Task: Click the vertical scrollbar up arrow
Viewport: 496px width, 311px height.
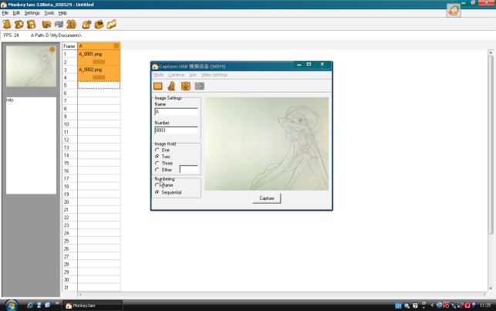Action: point(491,52)
